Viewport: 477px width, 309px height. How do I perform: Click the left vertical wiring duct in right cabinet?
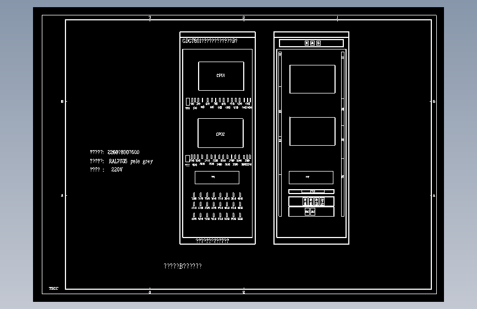[280, 134]
